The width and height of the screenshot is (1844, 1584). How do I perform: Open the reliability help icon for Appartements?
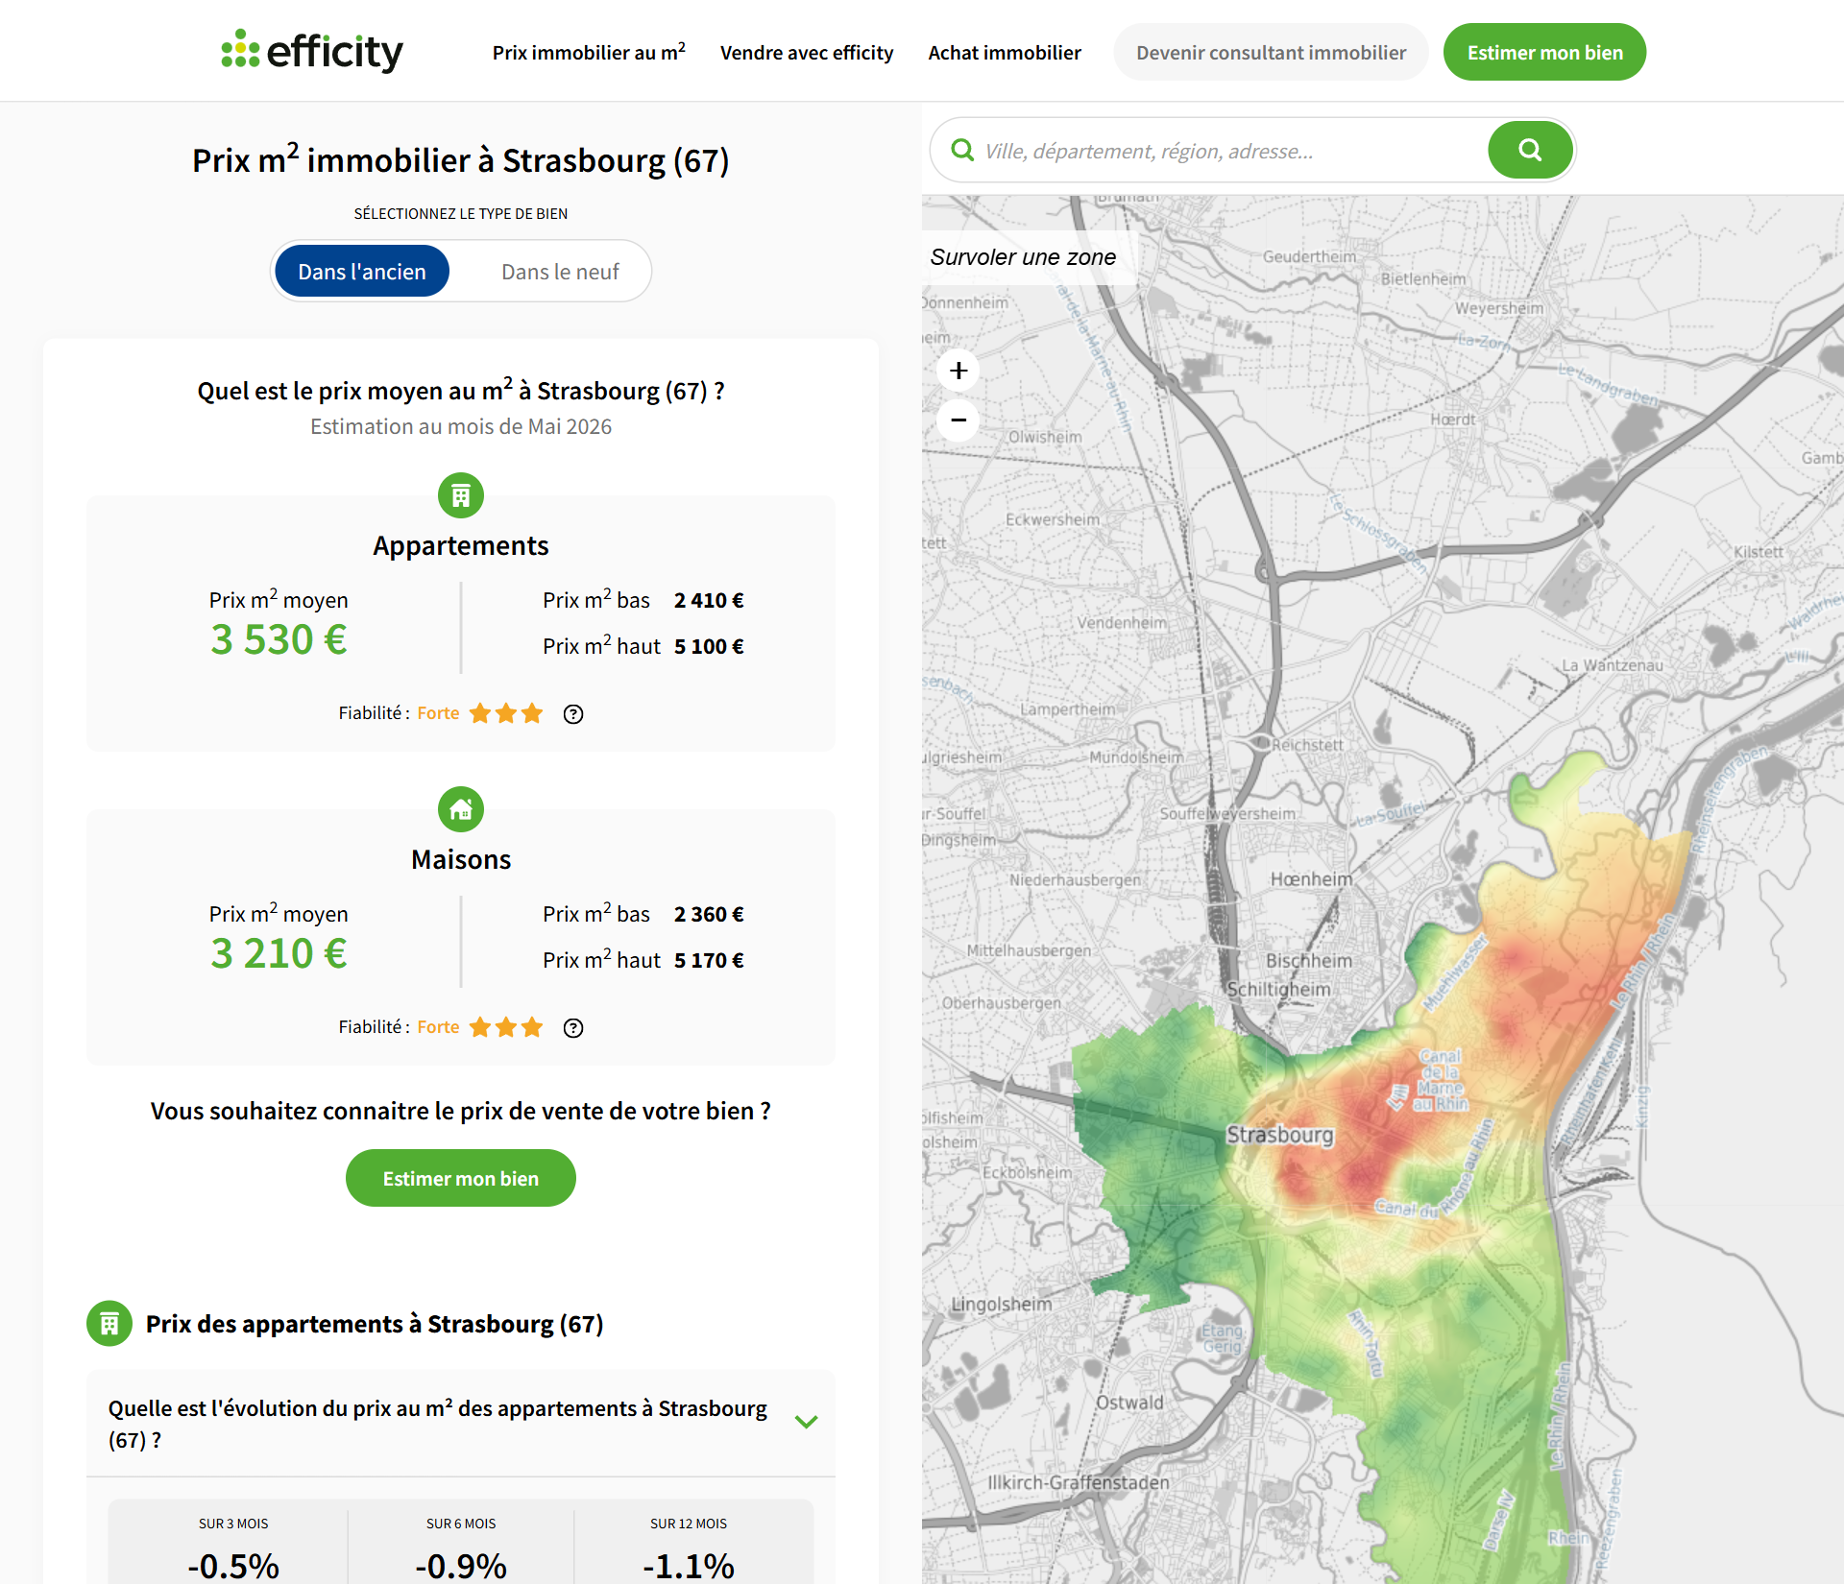(573, 713)
